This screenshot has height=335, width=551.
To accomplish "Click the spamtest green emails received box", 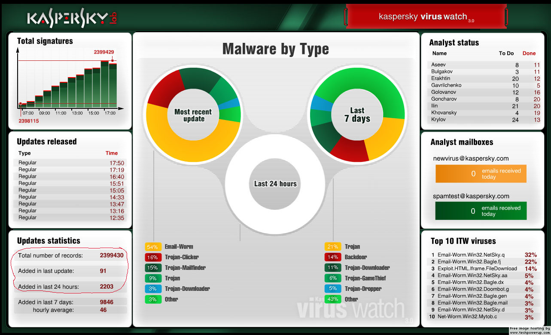I will (481, 211).
